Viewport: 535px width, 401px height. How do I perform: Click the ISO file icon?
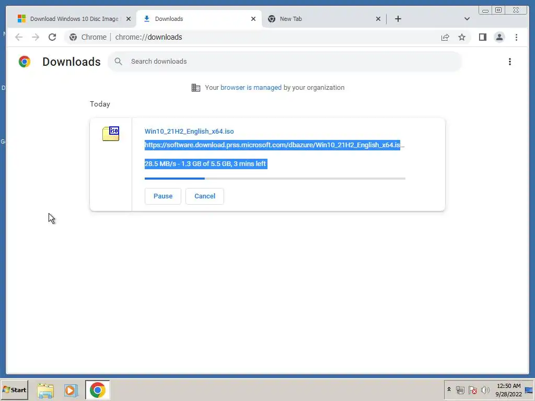pos(111,134)
